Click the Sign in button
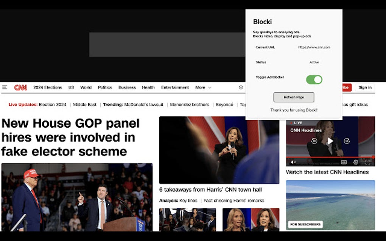The height and width of the screenshot is (241, 386). [x=364, y=87]
